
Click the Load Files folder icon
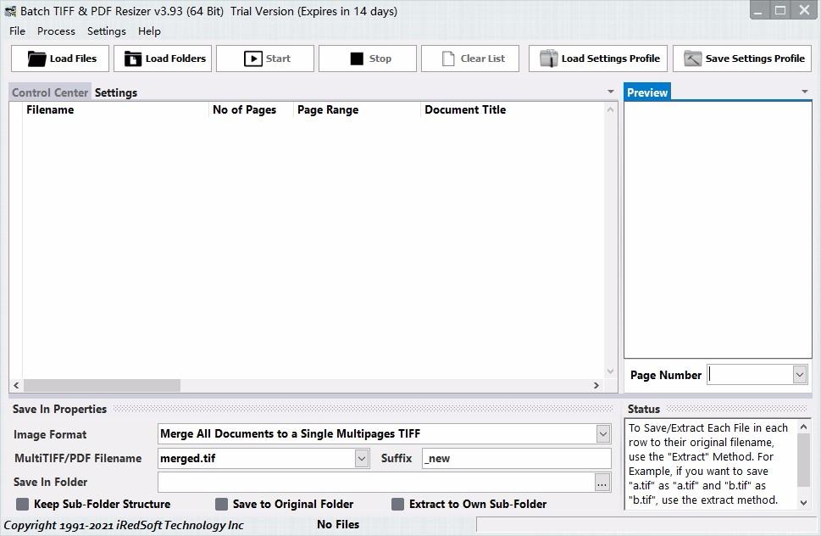tap(36, 59)
